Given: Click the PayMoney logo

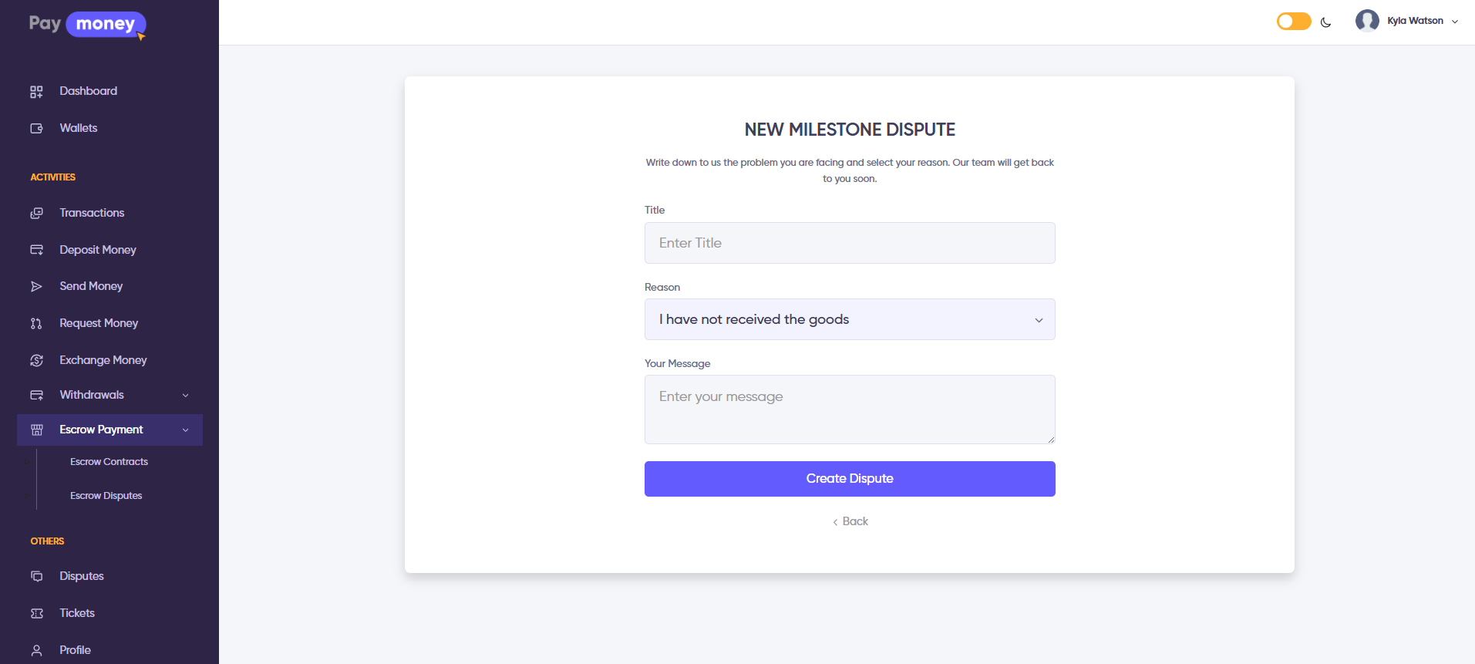Looking at the screenshot, I should click(x=87, y=25).
